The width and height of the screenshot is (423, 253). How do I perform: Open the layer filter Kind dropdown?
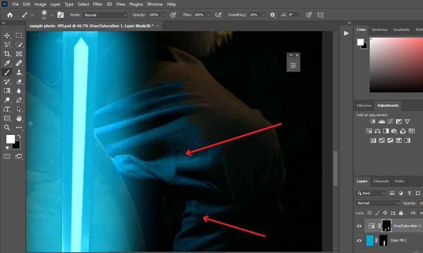click(x=371, y=193)
